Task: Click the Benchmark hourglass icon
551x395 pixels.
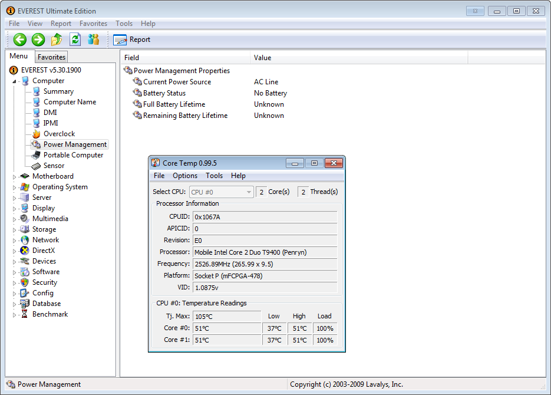Action: point(25,314)
